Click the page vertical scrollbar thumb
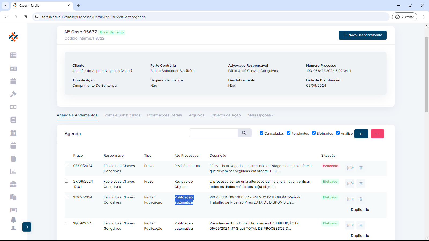This screenshot has height=241, width=429. coord(427,74)
